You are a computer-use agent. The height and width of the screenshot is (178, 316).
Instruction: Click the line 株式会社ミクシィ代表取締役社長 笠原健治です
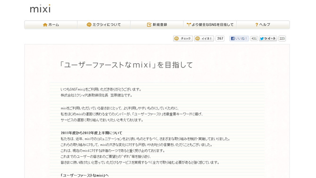pos(97,95)
